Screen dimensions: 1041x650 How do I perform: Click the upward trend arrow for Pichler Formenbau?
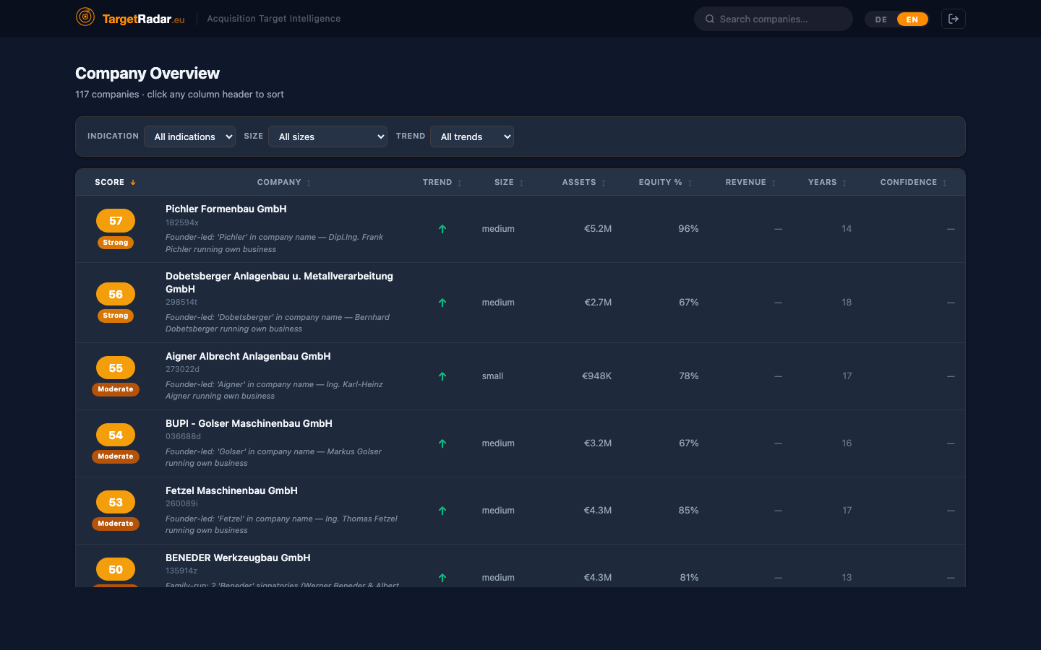pyautogui.click(x=442, y=229)
